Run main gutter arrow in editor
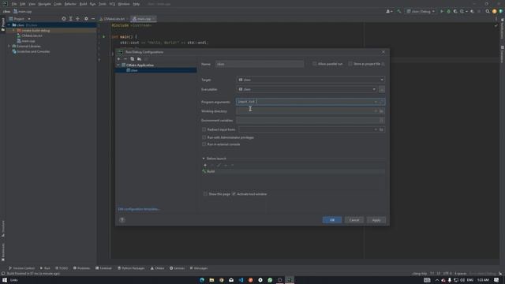The width and height of the screenshot is (505, 284). [103, 37]
